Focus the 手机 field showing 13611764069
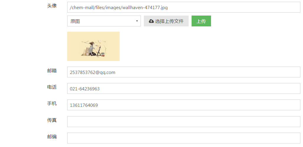The image size is (303, 147). tap(184, 105)
